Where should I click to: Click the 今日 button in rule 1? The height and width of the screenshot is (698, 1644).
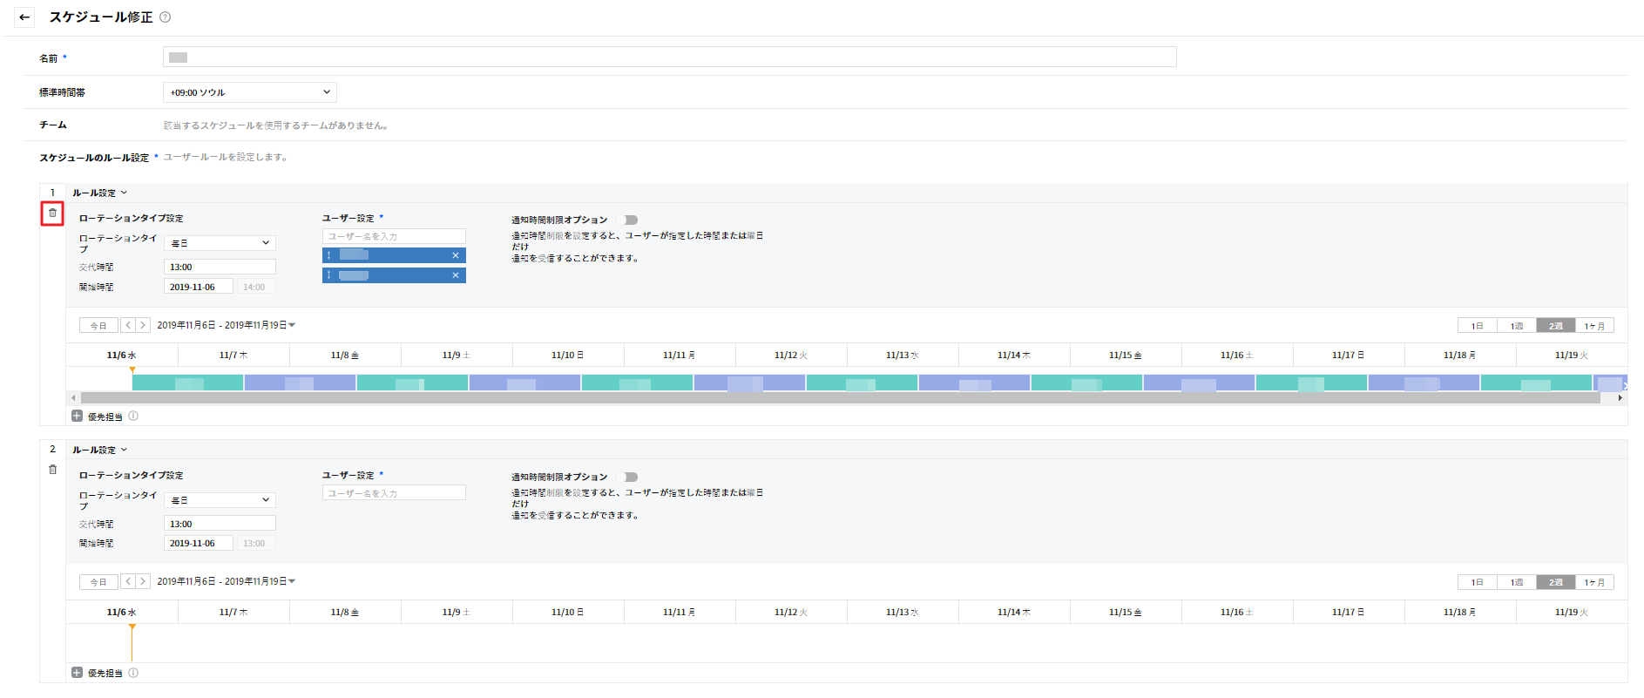98,326
